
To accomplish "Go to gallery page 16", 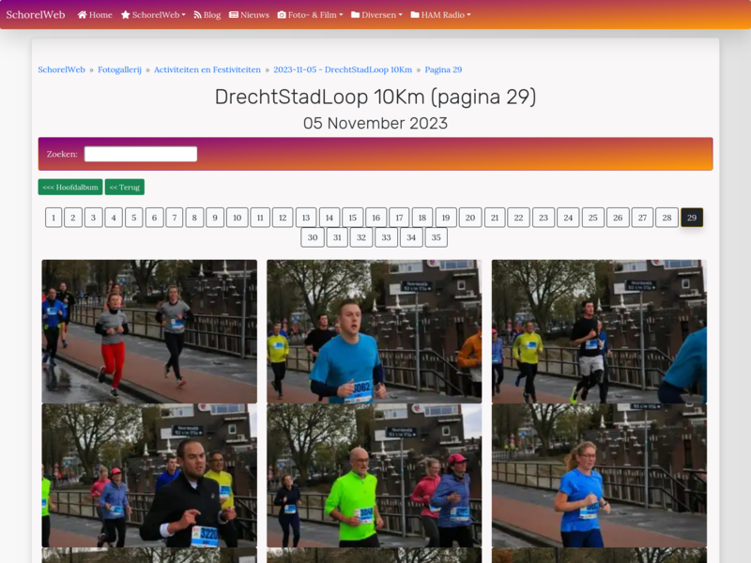I will (x=376, y=218).
